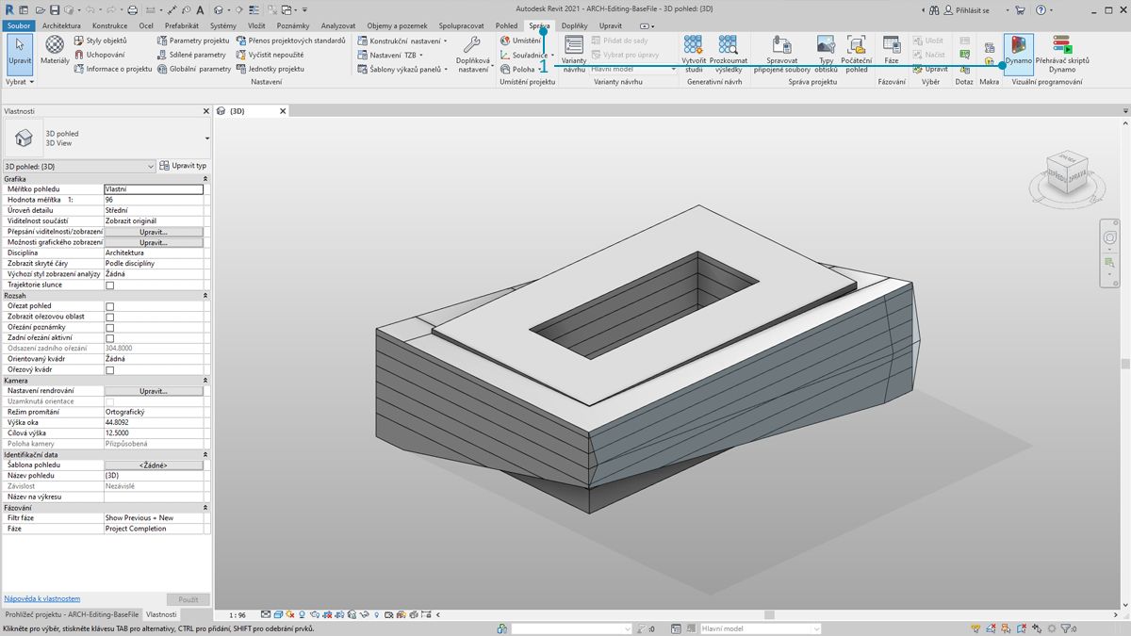The height and width of the screenshot is (636, 1131).
Task: Open Jednotky projektu units
Action: pyautogui.click(x=270, y=69)
